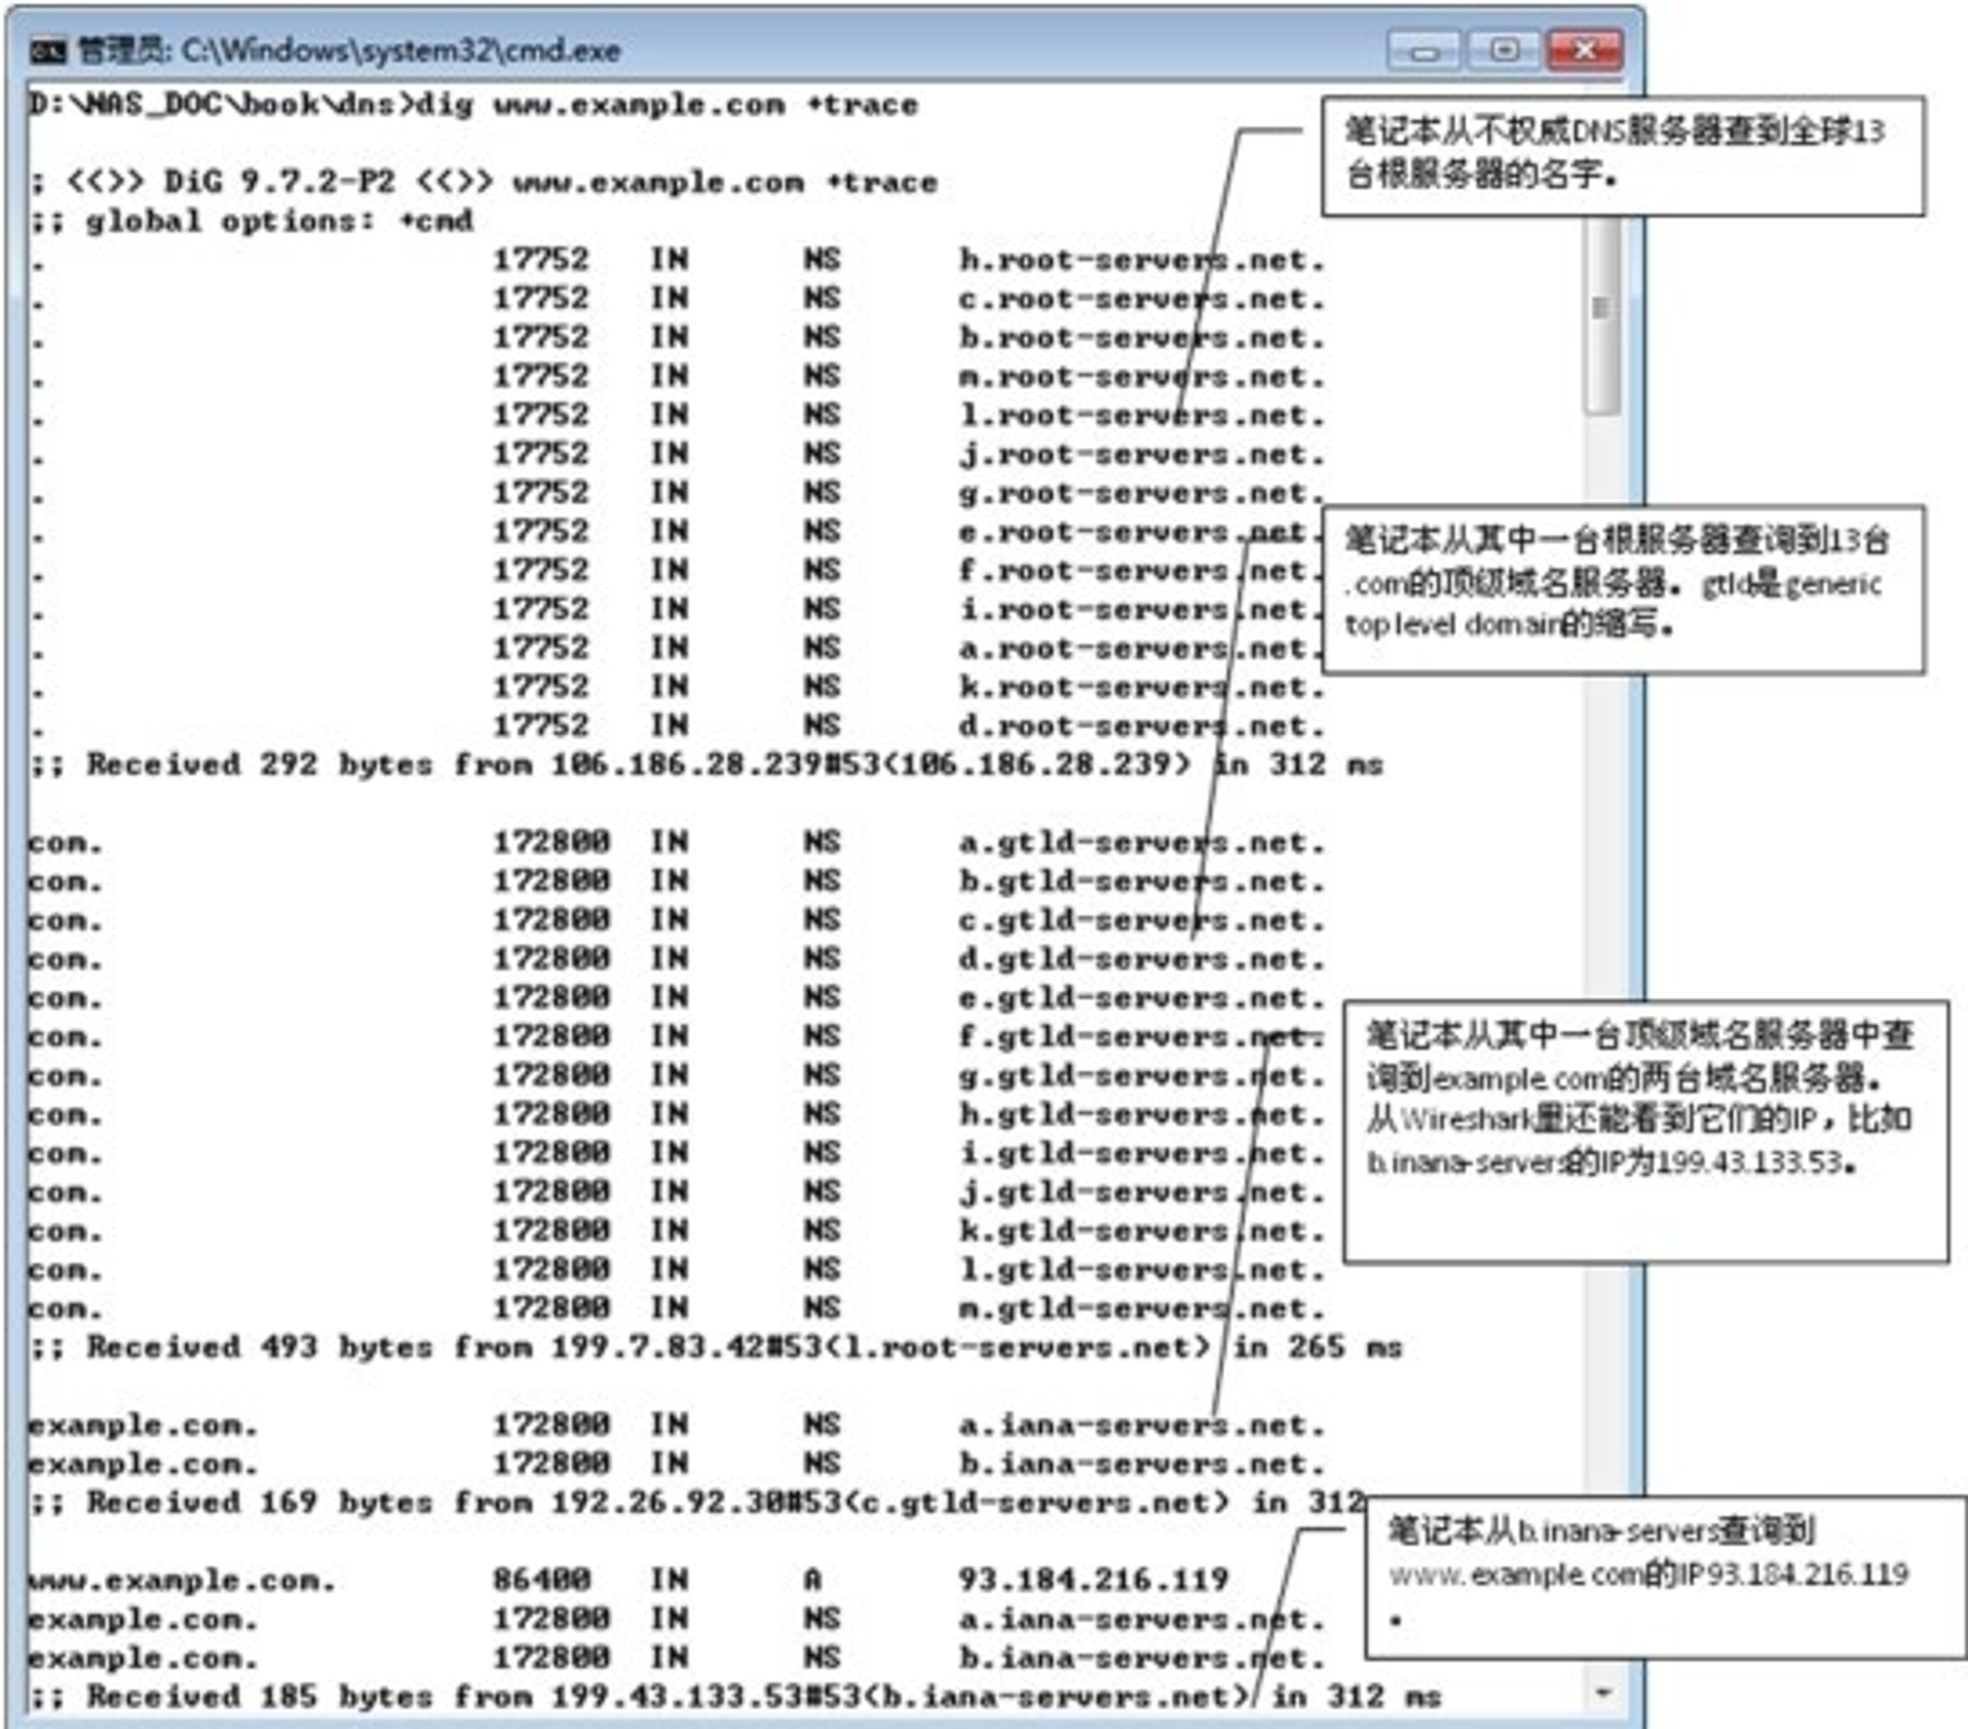Select h.root-servers.net. entry

coord(1142,261)
